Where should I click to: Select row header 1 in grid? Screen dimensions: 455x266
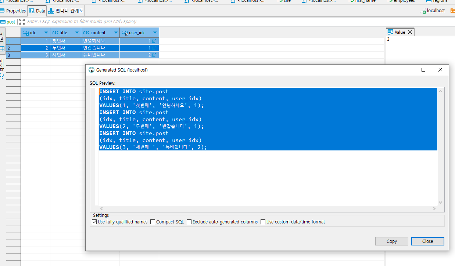click(14, 41)
